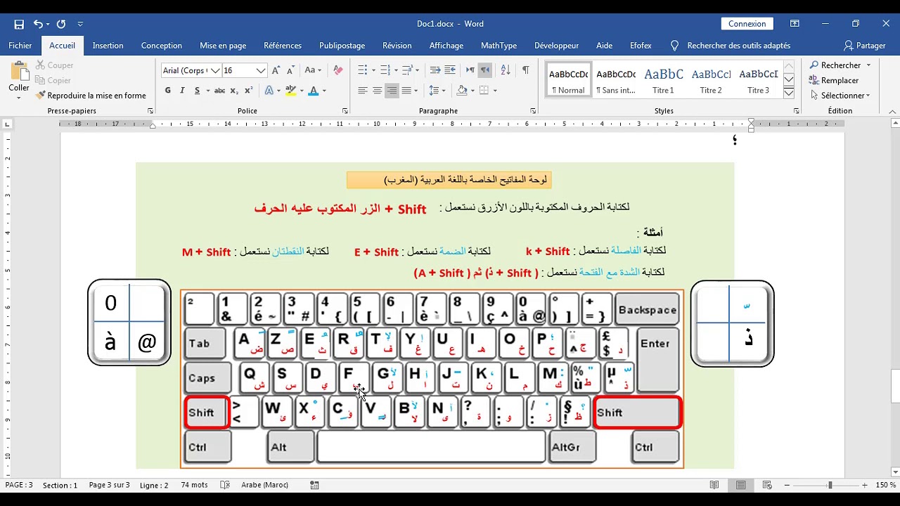The width and height of the screenshot is (900, 506).
Task: Switch to the Insertion tab
Action: [108, 46]
